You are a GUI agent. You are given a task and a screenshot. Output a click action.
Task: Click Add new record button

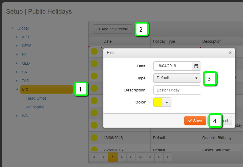pyautogui.click(x=113, y=29)
